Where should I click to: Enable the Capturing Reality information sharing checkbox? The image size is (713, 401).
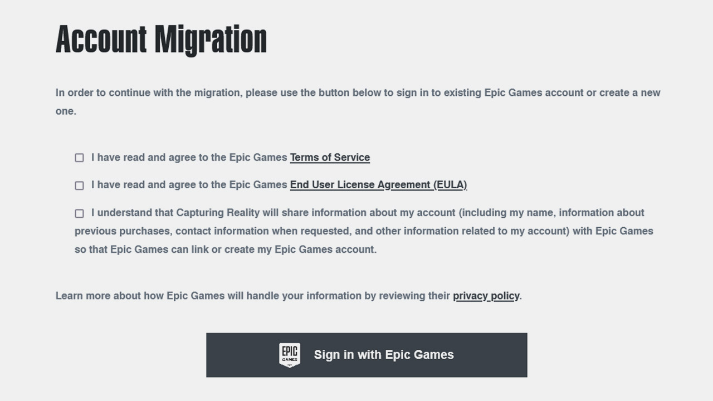pos(79,213)
